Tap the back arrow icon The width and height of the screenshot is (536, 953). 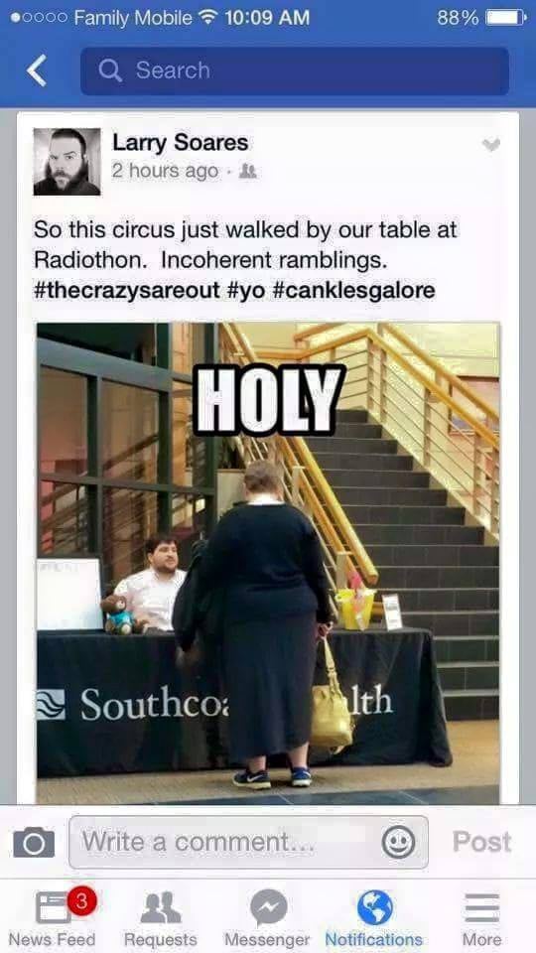[37, 70]
